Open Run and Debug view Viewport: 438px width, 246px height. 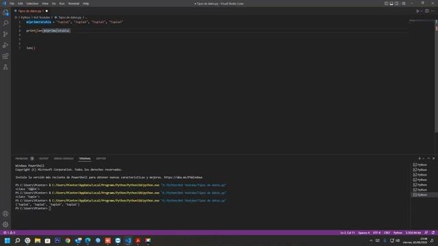coord(5,45)
